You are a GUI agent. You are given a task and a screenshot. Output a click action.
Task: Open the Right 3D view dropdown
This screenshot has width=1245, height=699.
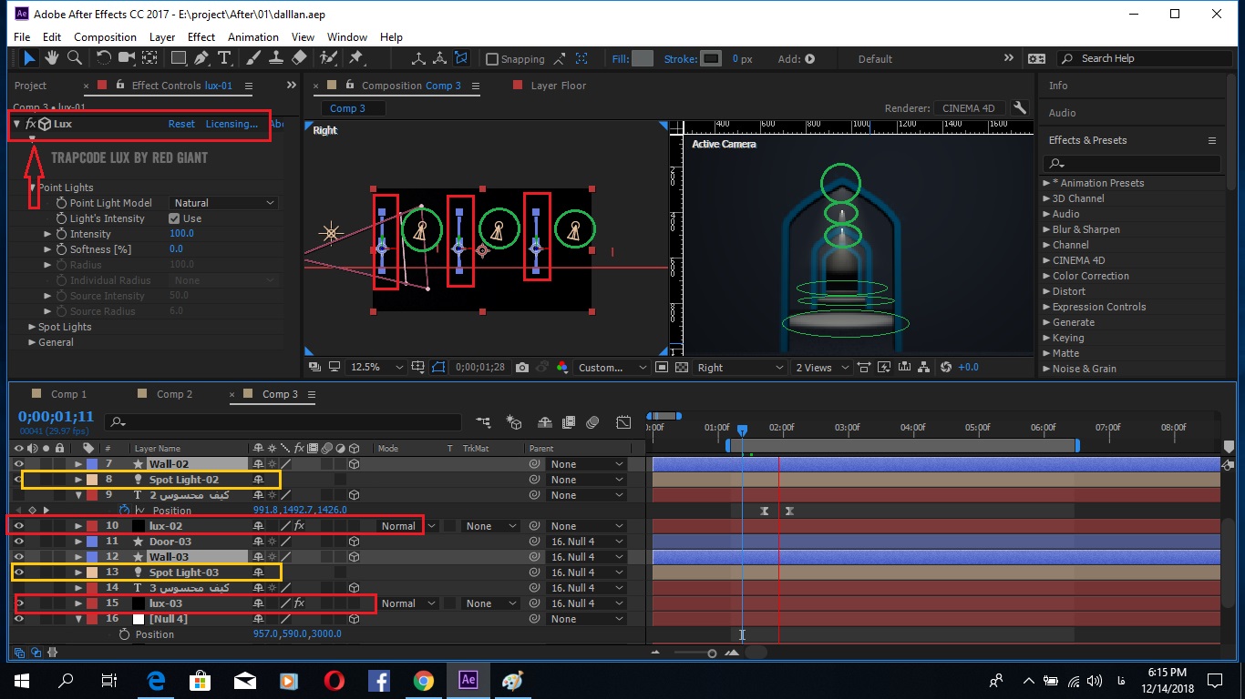(x=739, y=368)
